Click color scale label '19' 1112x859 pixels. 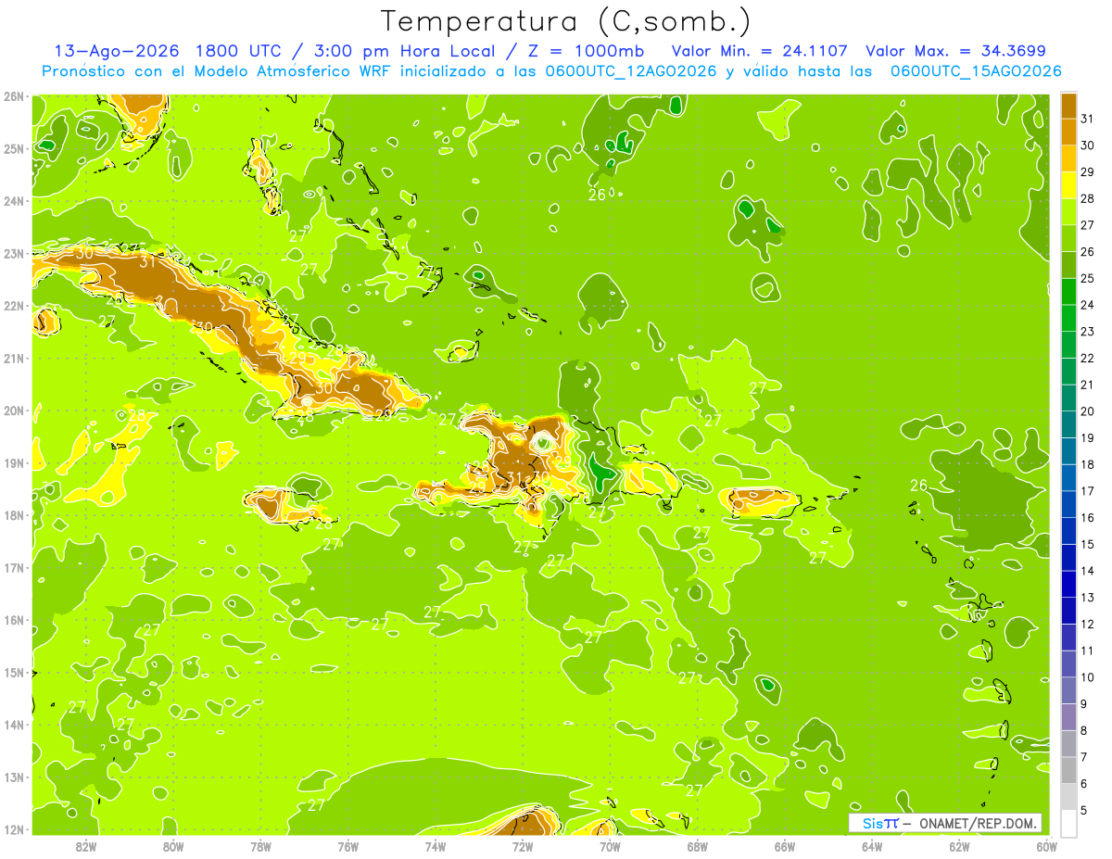[x=1088, y=438]
